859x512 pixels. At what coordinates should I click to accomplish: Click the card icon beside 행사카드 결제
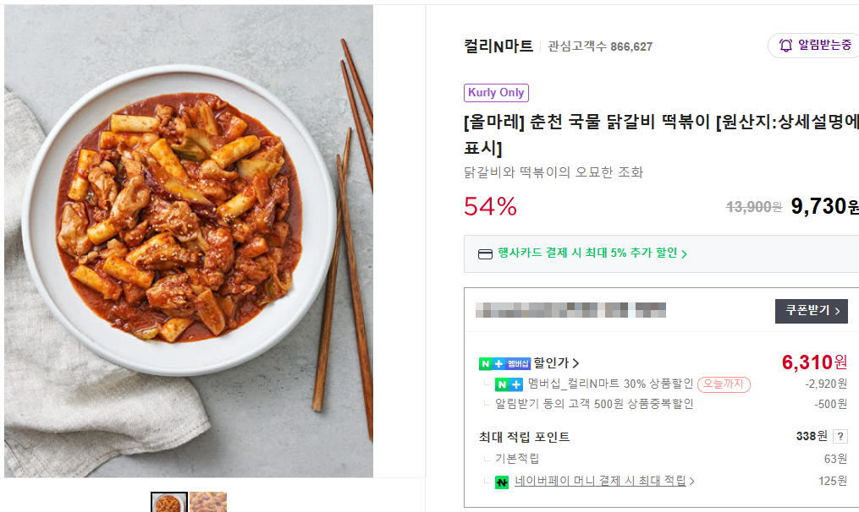tap(485, 253)
